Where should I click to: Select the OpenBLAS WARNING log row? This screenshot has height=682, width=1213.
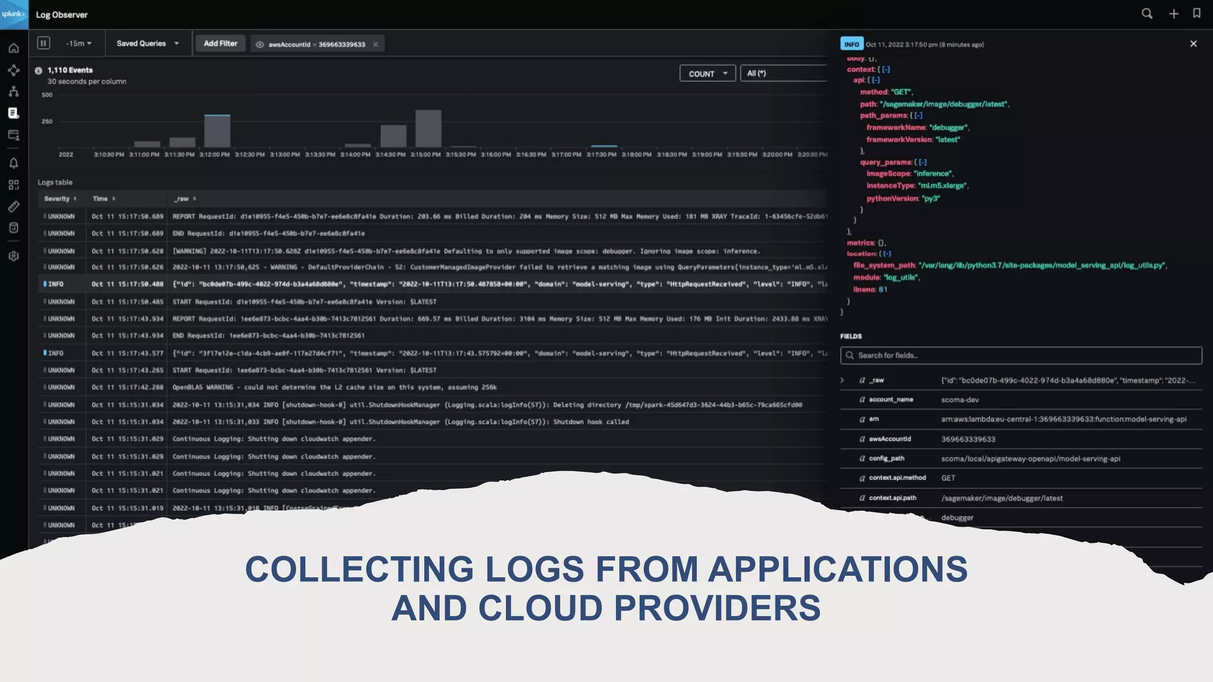432,387
